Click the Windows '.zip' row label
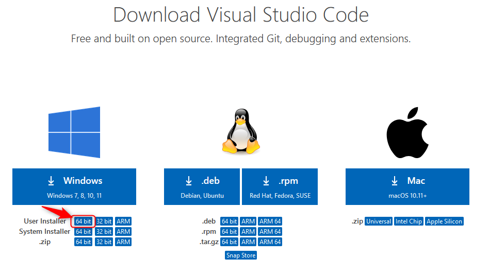 tap(44, 242)
